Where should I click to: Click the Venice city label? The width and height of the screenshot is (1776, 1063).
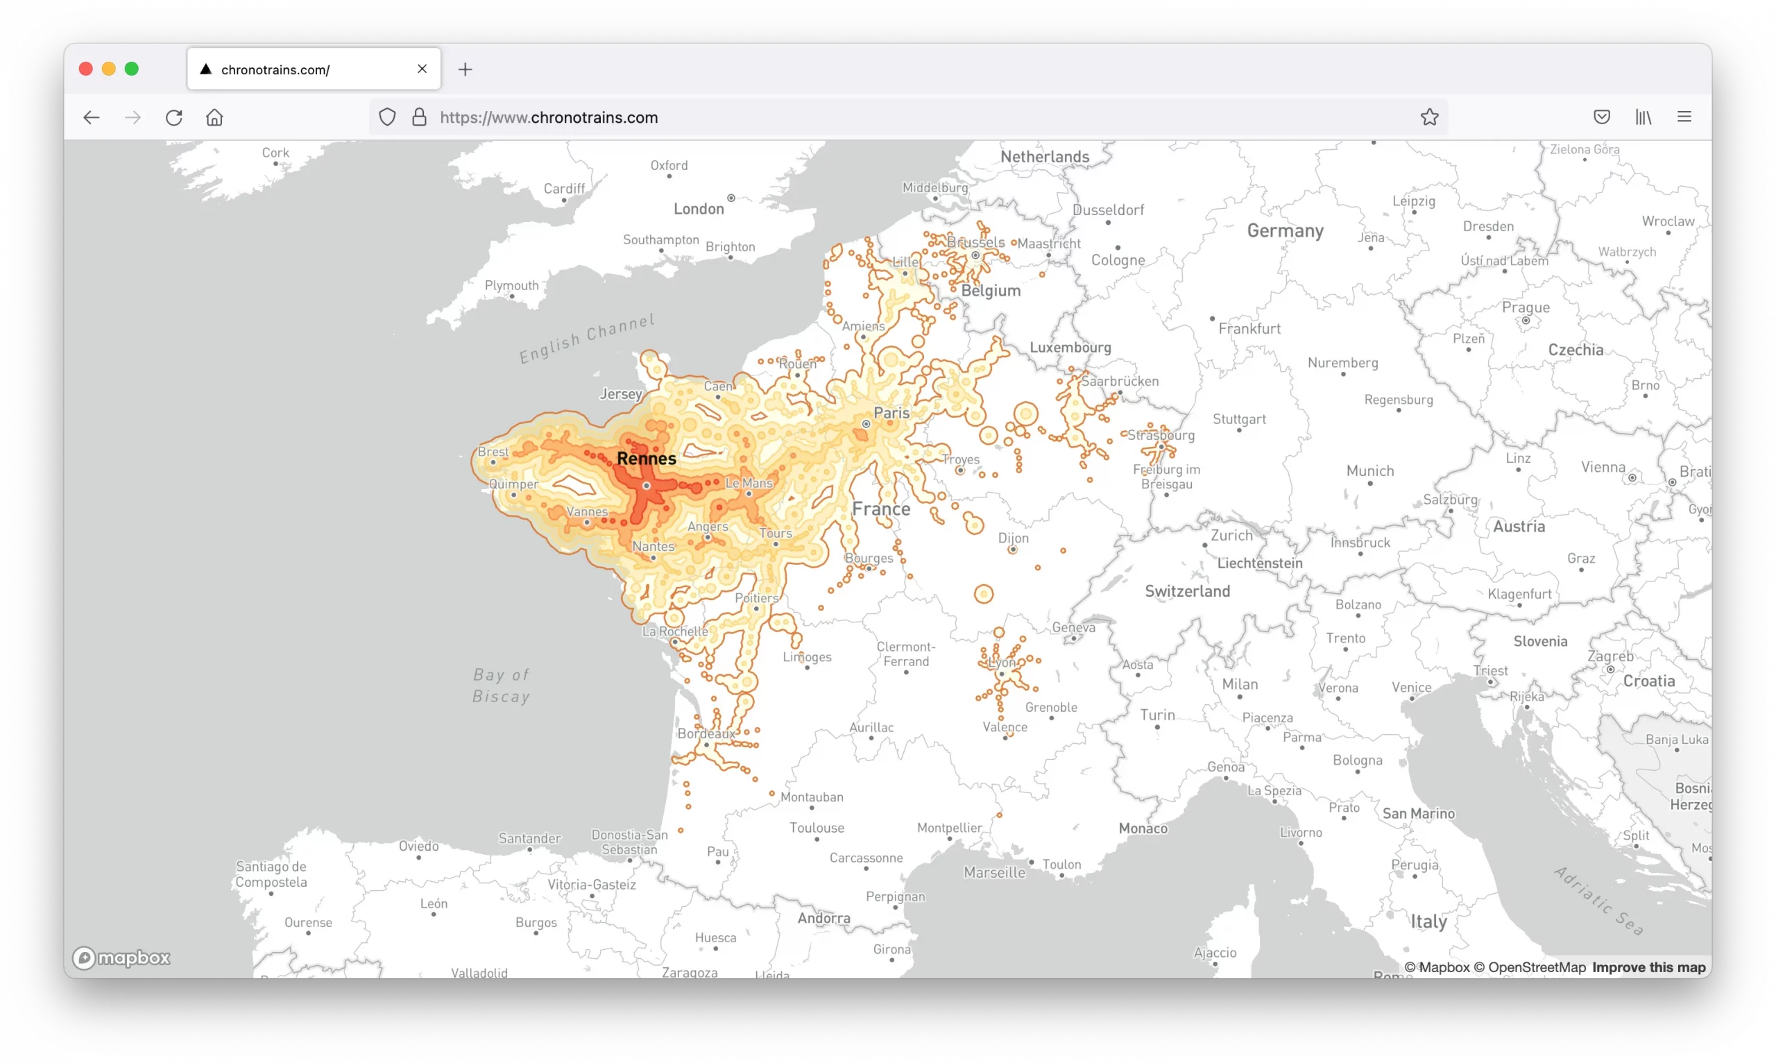tap(1411, 687)
